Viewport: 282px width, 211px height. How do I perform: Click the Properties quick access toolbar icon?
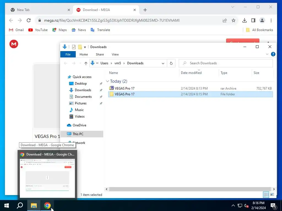pos(74,47)
